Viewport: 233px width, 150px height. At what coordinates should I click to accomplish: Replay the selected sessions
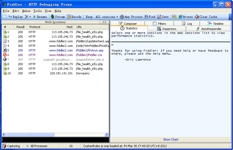pyautogui.click(x=15, y=17)
